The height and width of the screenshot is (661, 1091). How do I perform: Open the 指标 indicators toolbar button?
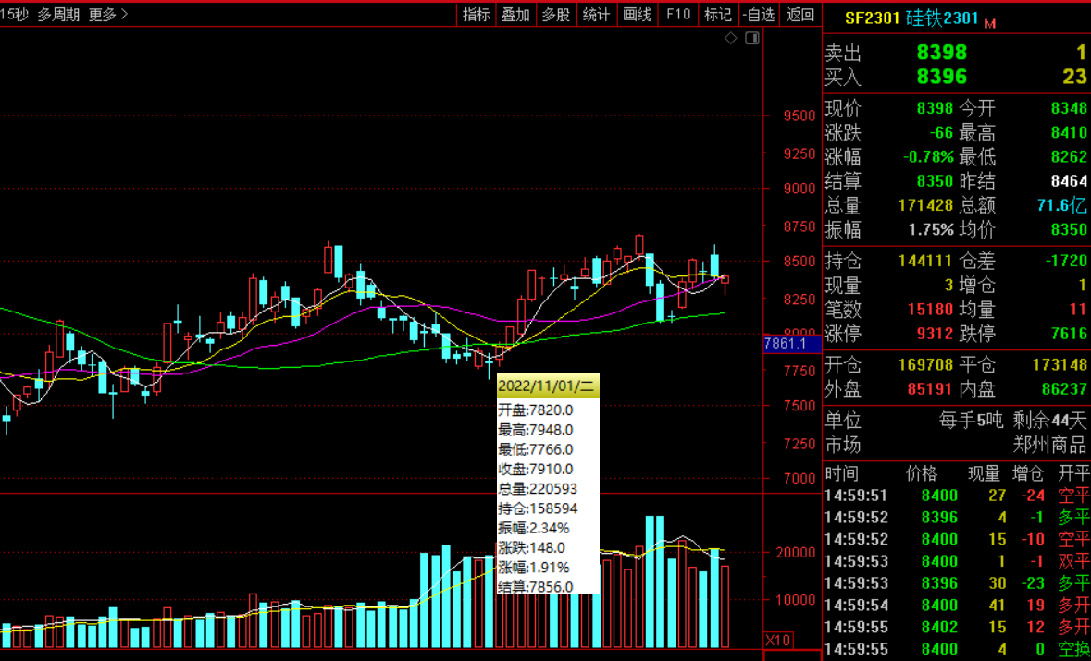point(477,14)
